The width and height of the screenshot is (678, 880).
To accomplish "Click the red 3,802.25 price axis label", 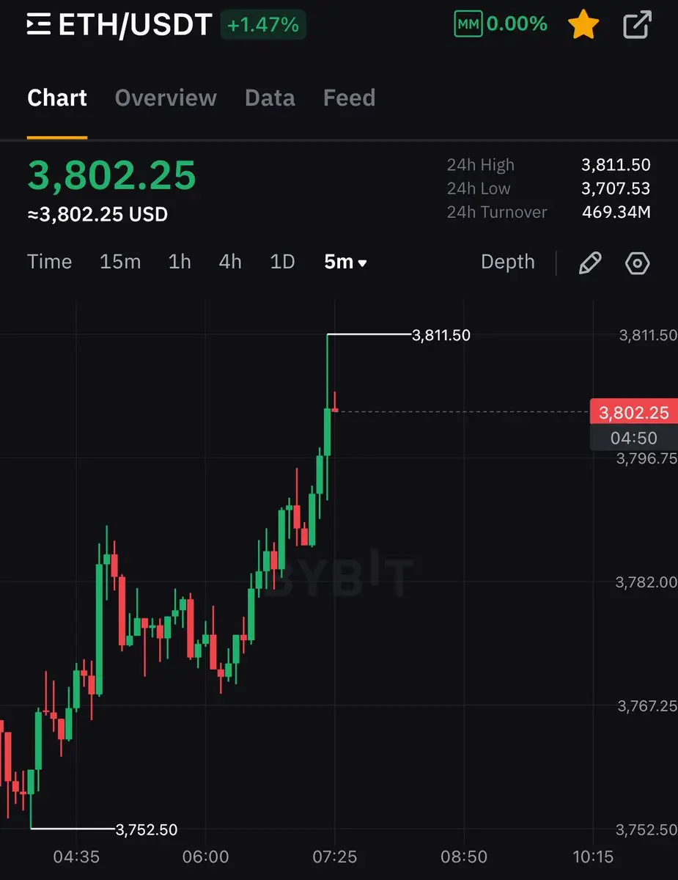I will 633,412.
